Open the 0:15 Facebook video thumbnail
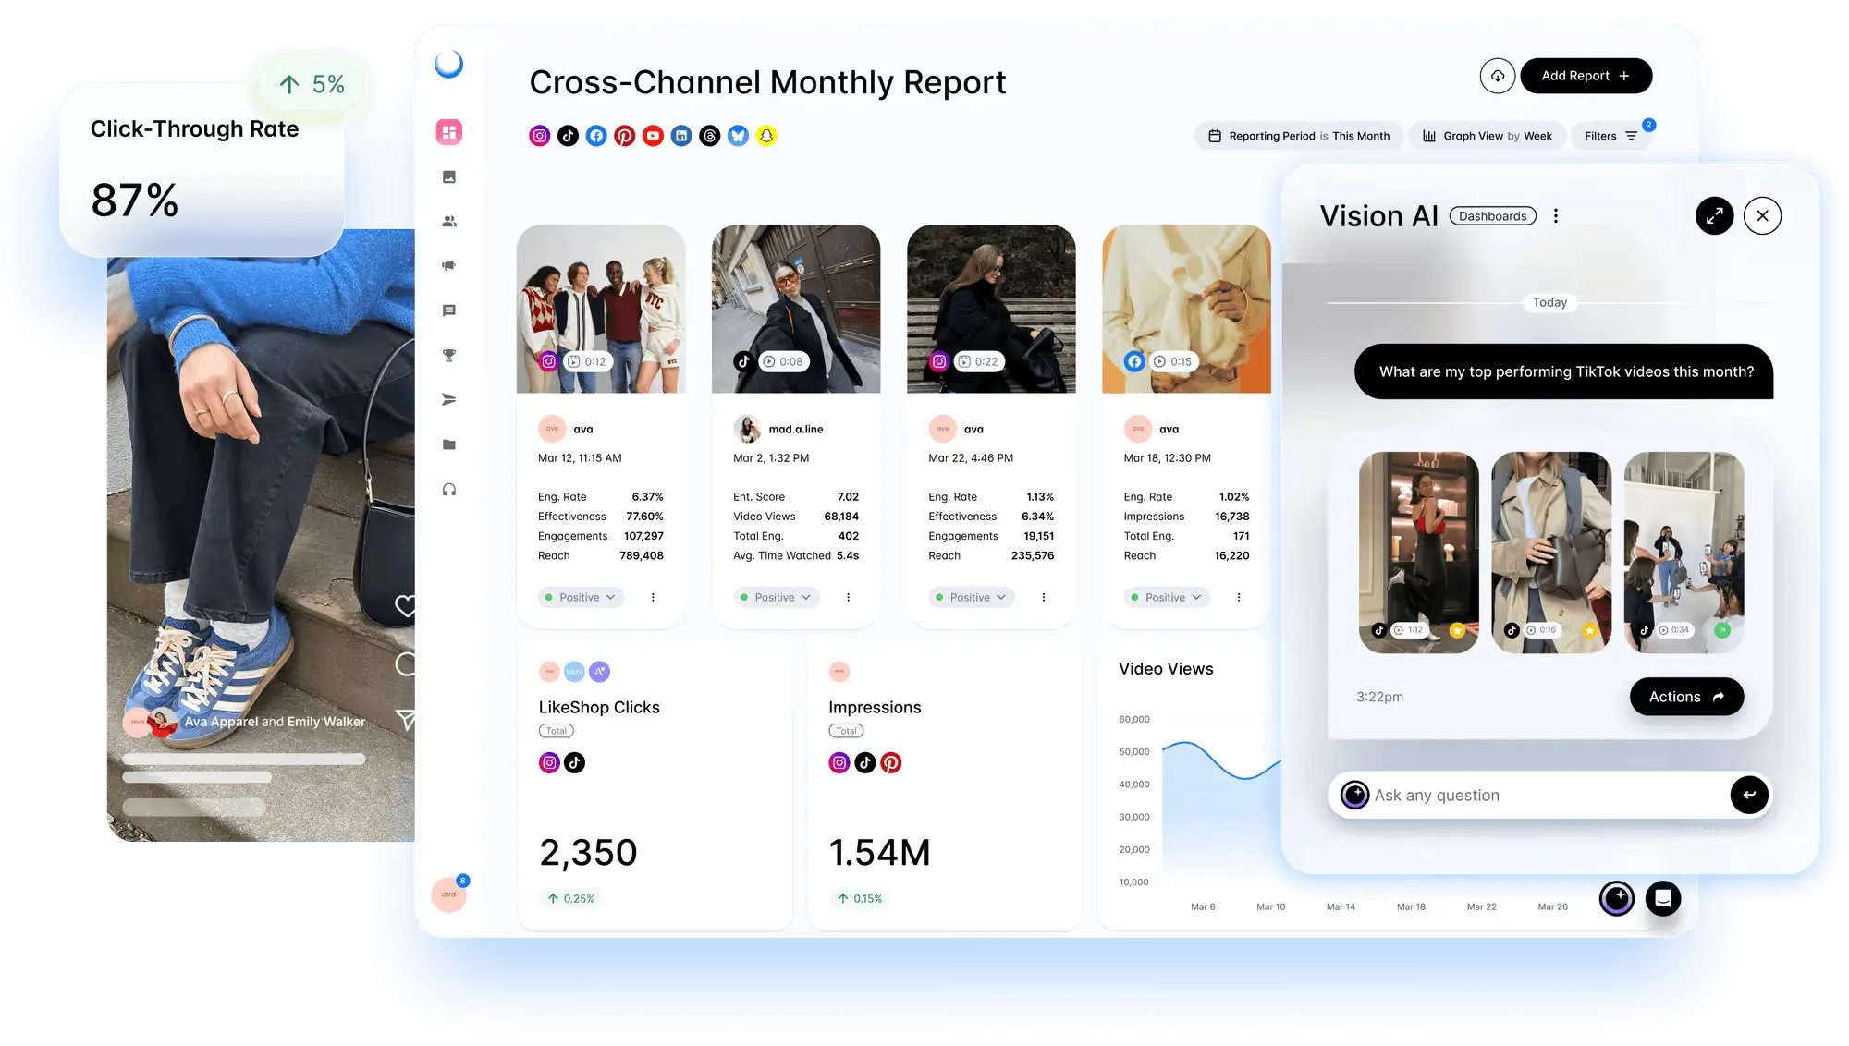1849x1046 pixels. pyautogui.click(x=1187, y=309)
